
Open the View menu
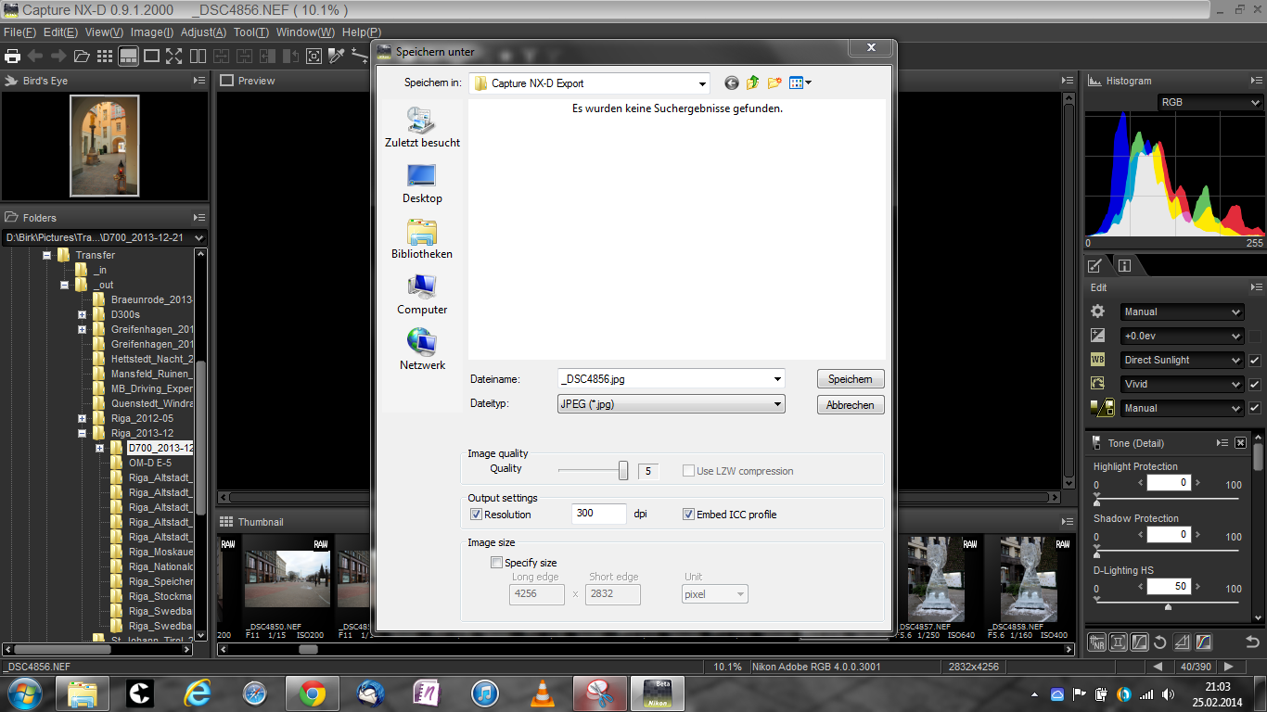tap(104, 32)
